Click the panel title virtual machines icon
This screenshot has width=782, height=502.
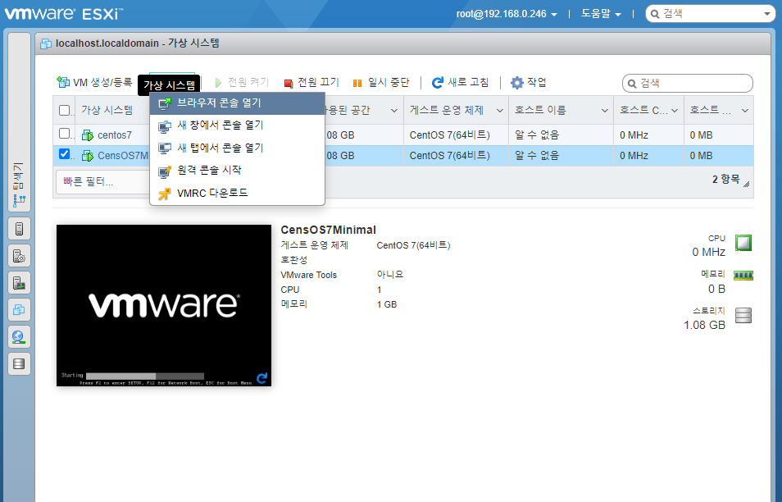tap(46, 43)
